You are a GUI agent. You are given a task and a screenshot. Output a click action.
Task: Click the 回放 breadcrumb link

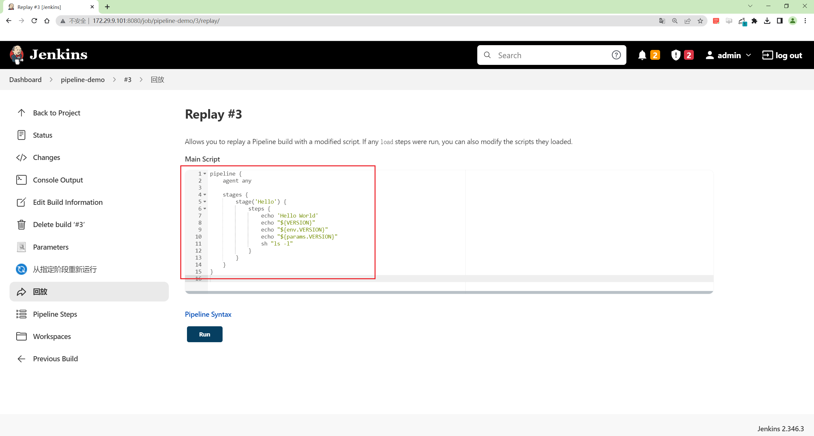157,80
